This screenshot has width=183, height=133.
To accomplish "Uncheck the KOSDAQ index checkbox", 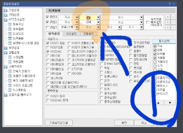I will click(x=48, y=52).
